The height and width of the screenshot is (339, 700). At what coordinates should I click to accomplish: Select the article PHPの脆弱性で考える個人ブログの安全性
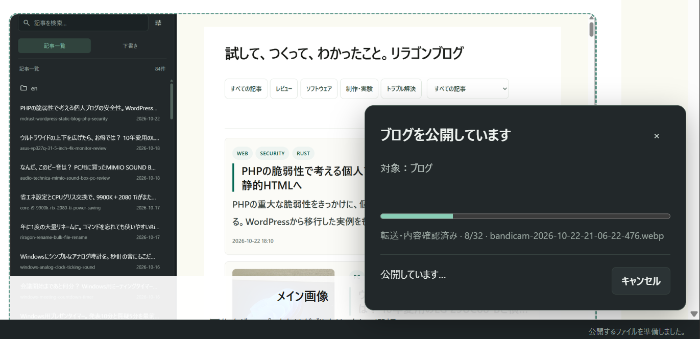(x=90, y=113)
